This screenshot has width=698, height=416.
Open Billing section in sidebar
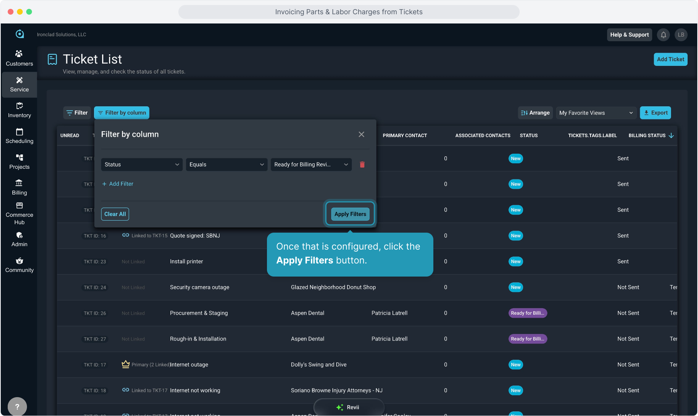click(19, 187)
